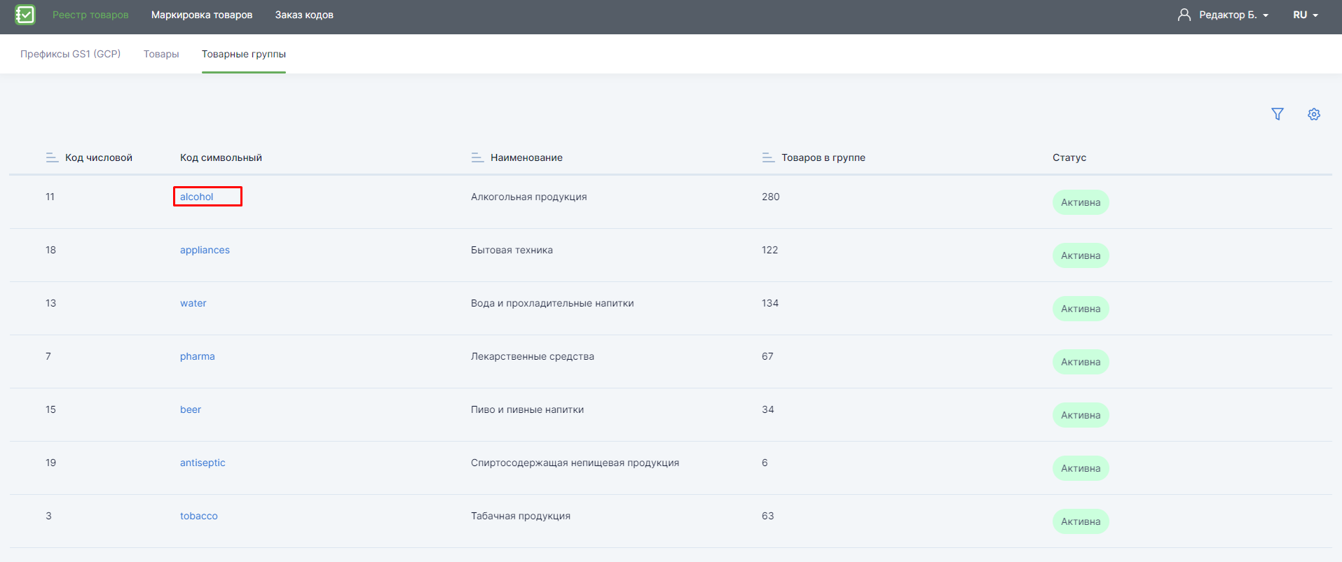Click the green checklist app logo

(25, 15)
